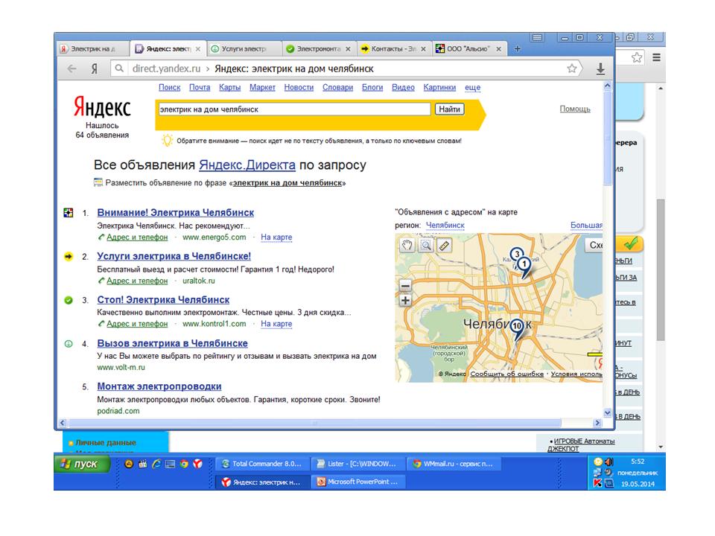
Task: Open ad Монтаж электропроводки
Action: tap(159, 386)
